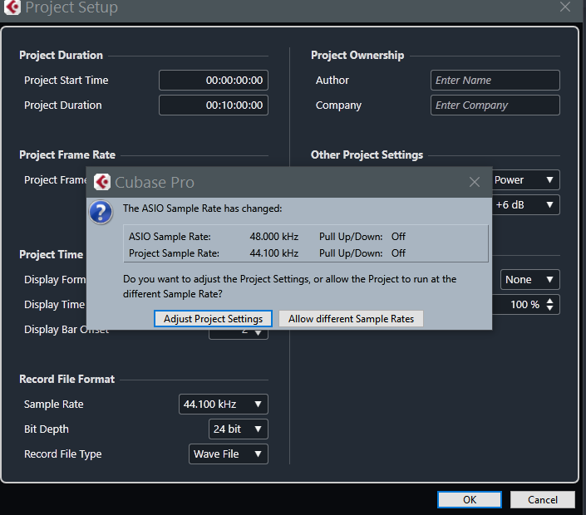Click the Record File Type label
This screenshot has width=586, height=515.
click(x=63, y=454)
